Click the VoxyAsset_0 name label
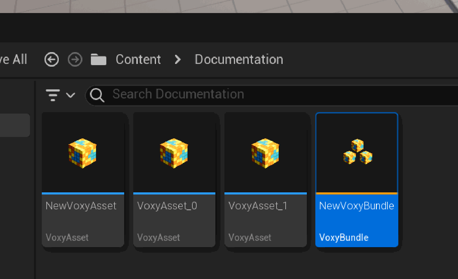Screen dimensions: 458x279 (x=167, y=206)
